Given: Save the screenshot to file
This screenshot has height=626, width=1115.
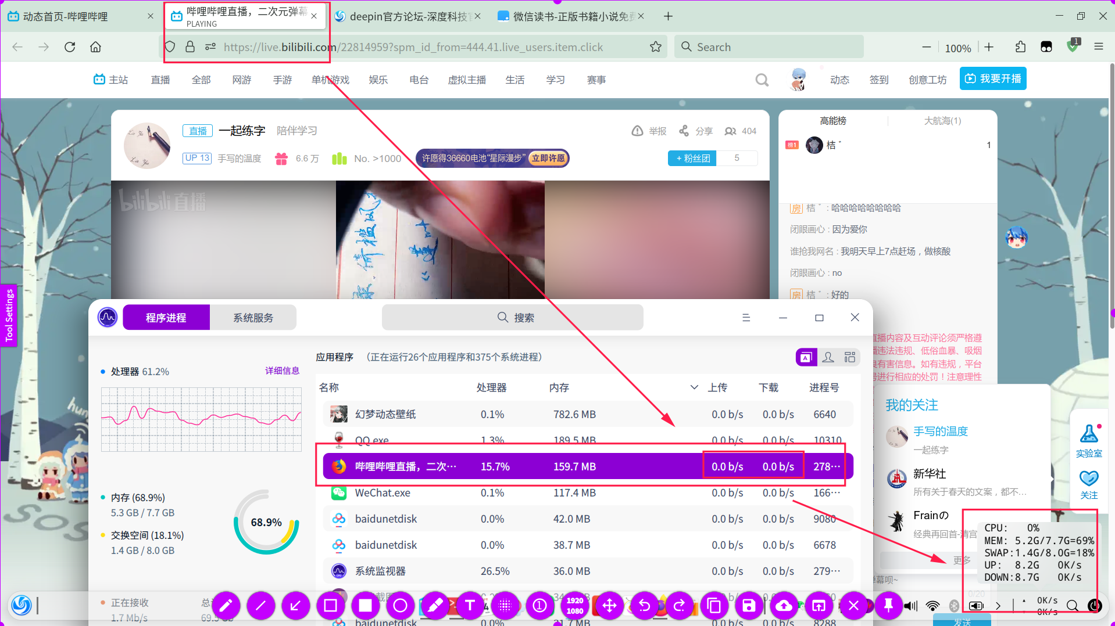Looking at the screenshot, I should (749, 606).
